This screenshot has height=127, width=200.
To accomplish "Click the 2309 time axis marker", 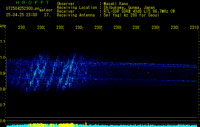I will click(175, 28).
